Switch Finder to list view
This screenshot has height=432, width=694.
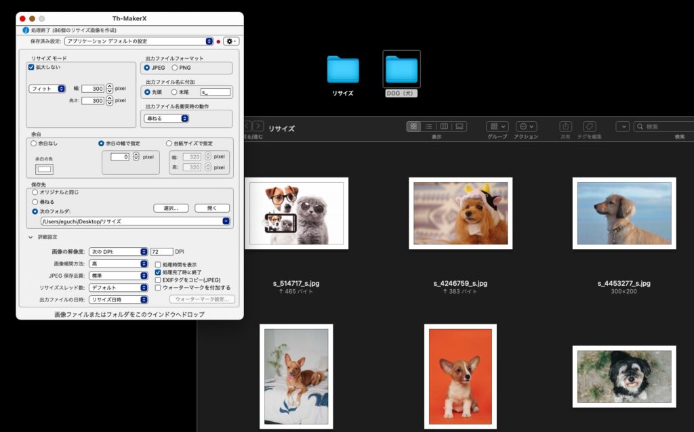pyautogui.click(x=428, y=127)
